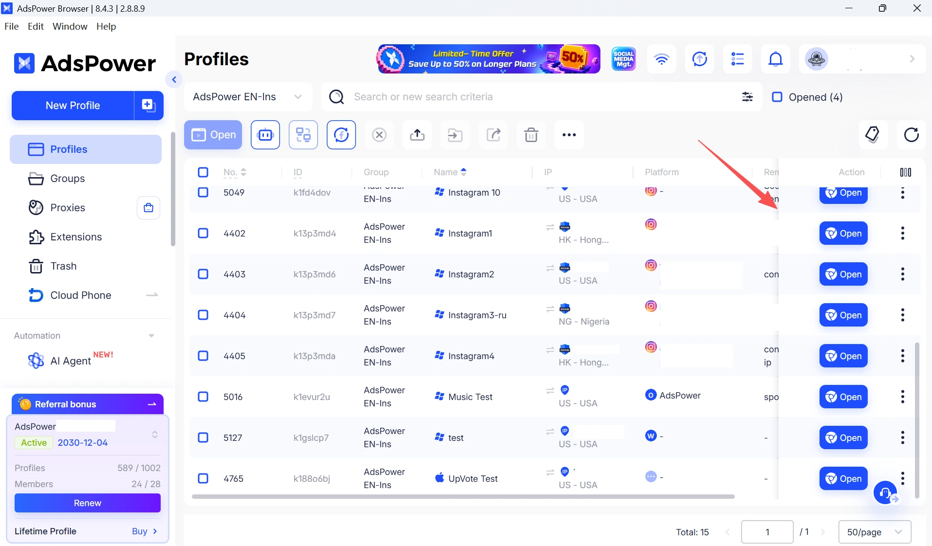Check the box for profile 4405
Screen dimensions: 932x546
coord(203,356)
